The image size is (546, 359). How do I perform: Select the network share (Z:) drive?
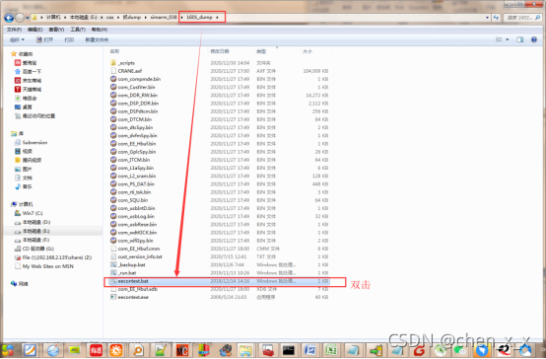click(57, 257)
